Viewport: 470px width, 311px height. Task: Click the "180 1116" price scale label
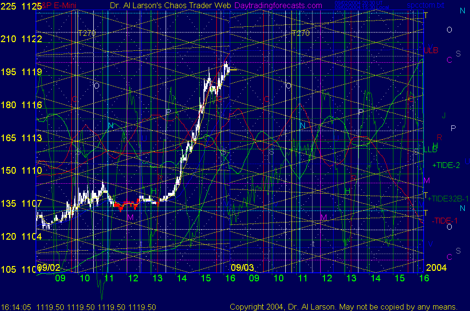[21, 105]
